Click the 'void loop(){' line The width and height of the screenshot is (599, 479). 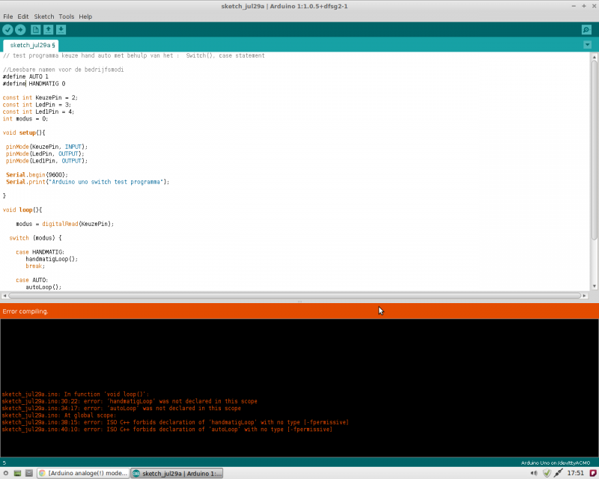22,210
